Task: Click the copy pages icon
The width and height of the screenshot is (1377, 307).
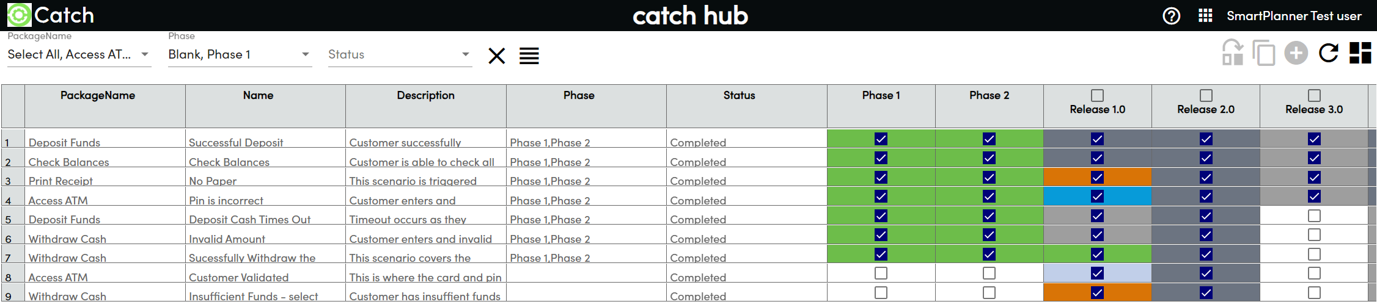Action: tap(1263, 53)
